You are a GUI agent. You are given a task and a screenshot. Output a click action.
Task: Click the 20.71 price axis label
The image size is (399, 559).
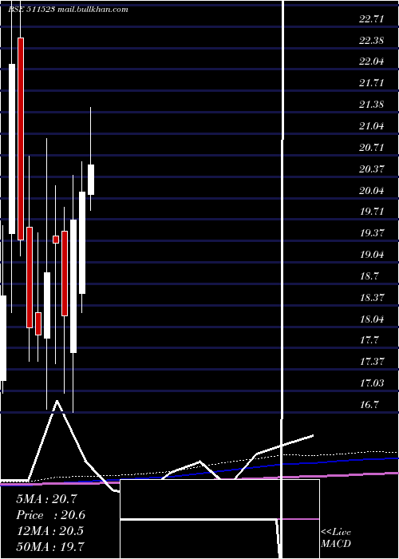tap(372, 147)
